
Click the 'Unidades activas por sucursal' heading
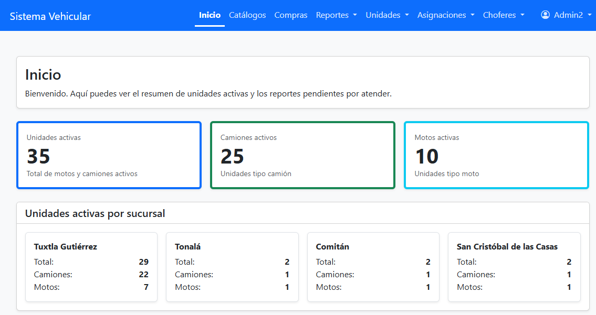tap(95, 213)
